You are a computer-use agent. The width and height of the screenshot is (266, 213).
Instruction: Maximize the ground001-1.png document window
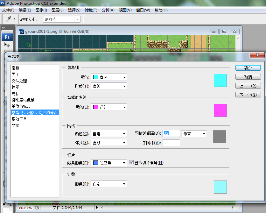click(x=224, y=32)
